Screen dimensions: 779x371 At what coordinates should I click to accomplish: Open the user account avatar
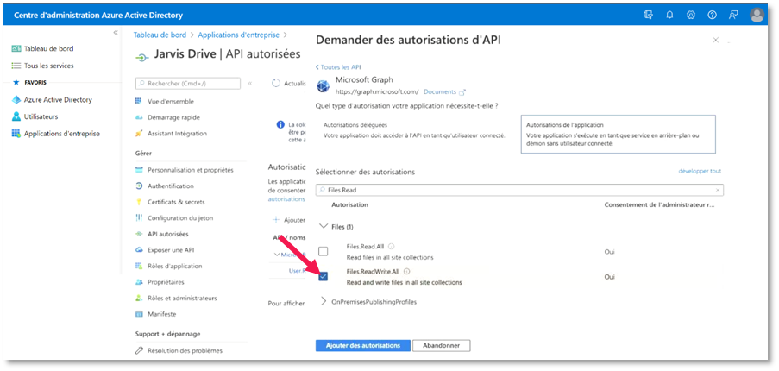tap(757, 16)
